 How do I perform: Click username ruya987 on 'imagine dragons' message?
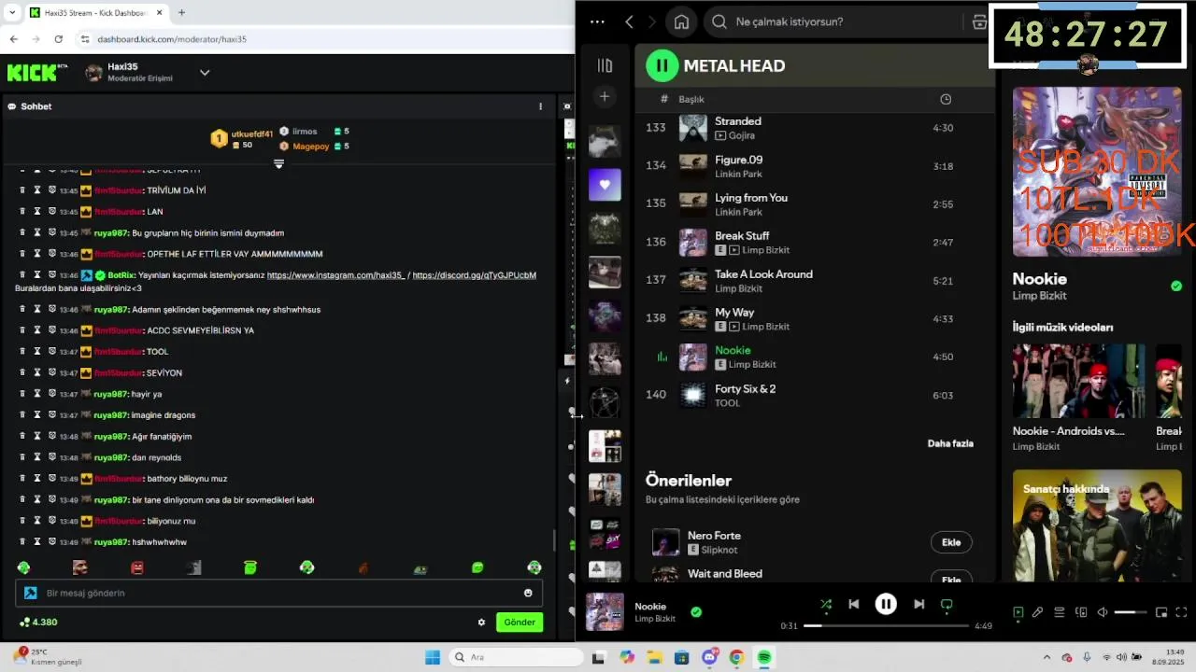pyautogui.click(x=111, y=415)
